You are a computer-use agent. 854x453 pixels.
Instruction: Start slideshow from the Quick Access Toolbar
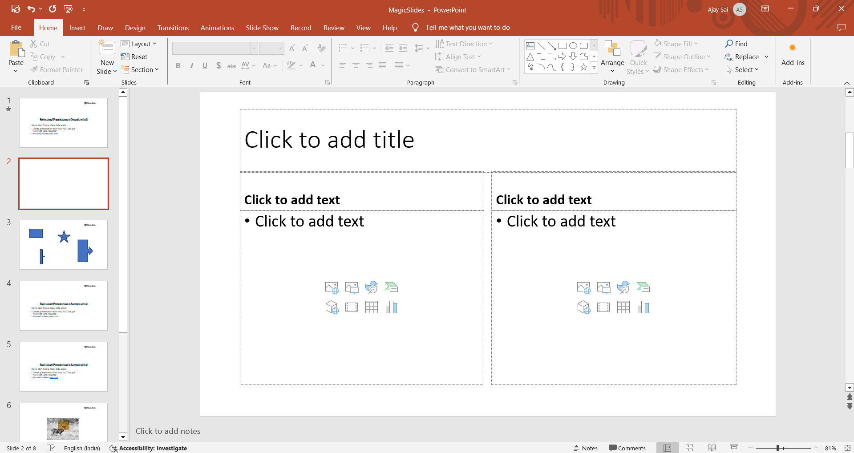click(x=68, y=9)
